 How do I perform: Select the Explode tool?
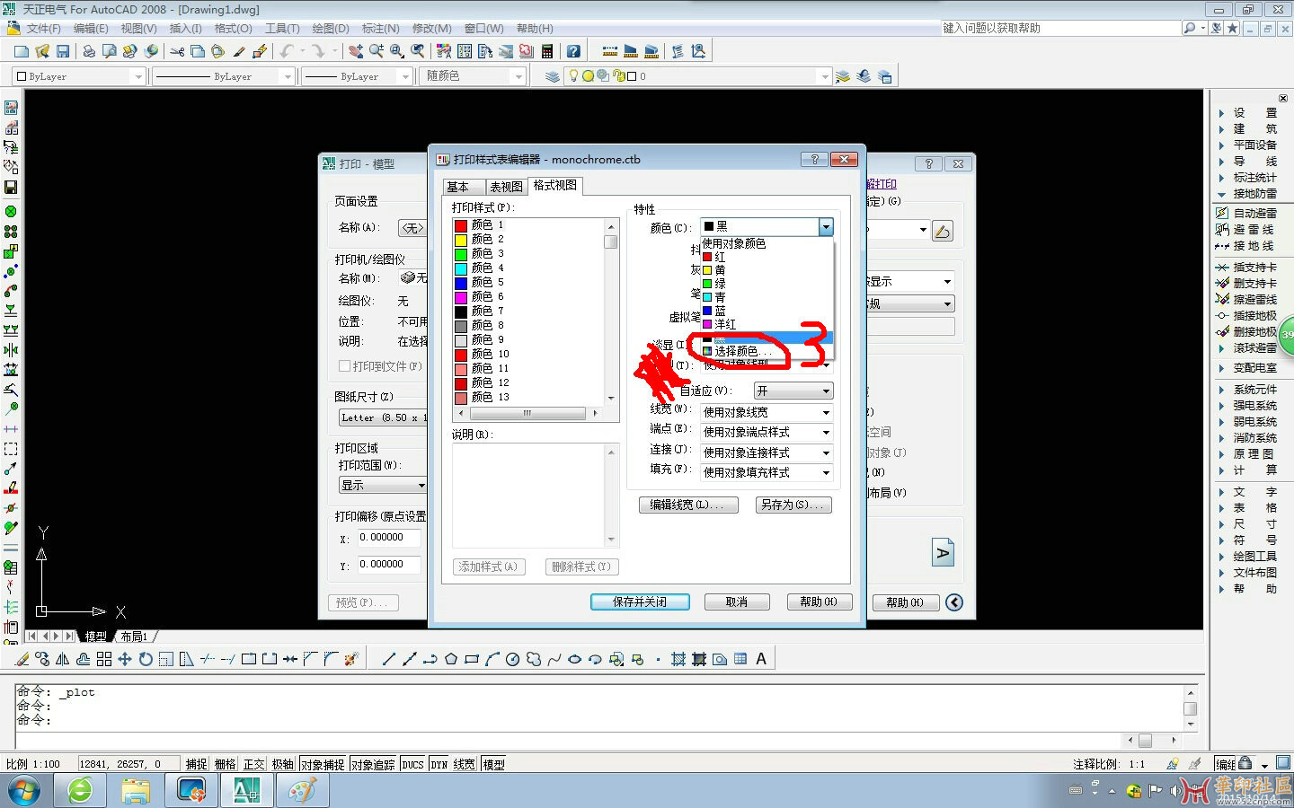[351, 659]
